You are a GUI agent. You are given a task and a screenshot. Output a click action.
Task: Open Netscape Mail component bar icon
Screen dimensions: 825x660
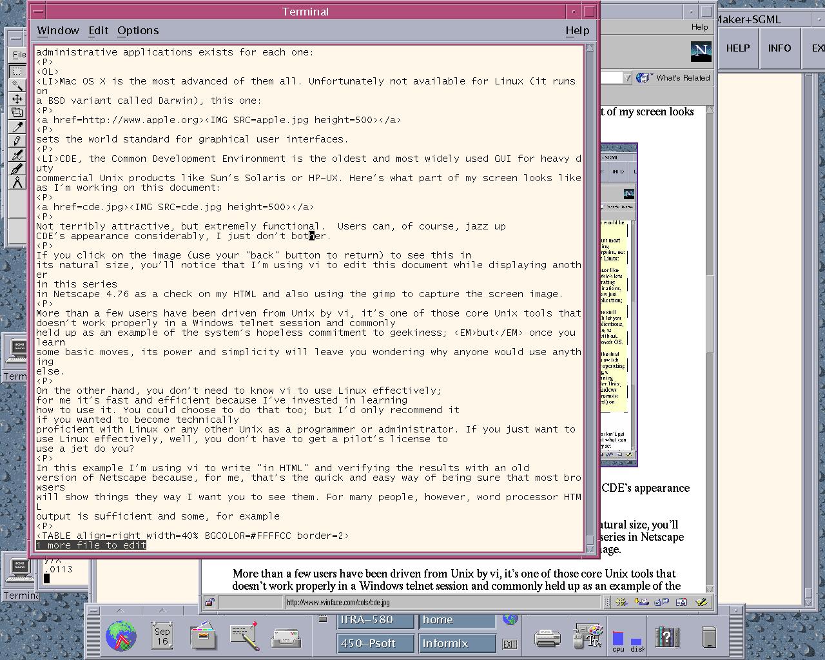[641, 602]
